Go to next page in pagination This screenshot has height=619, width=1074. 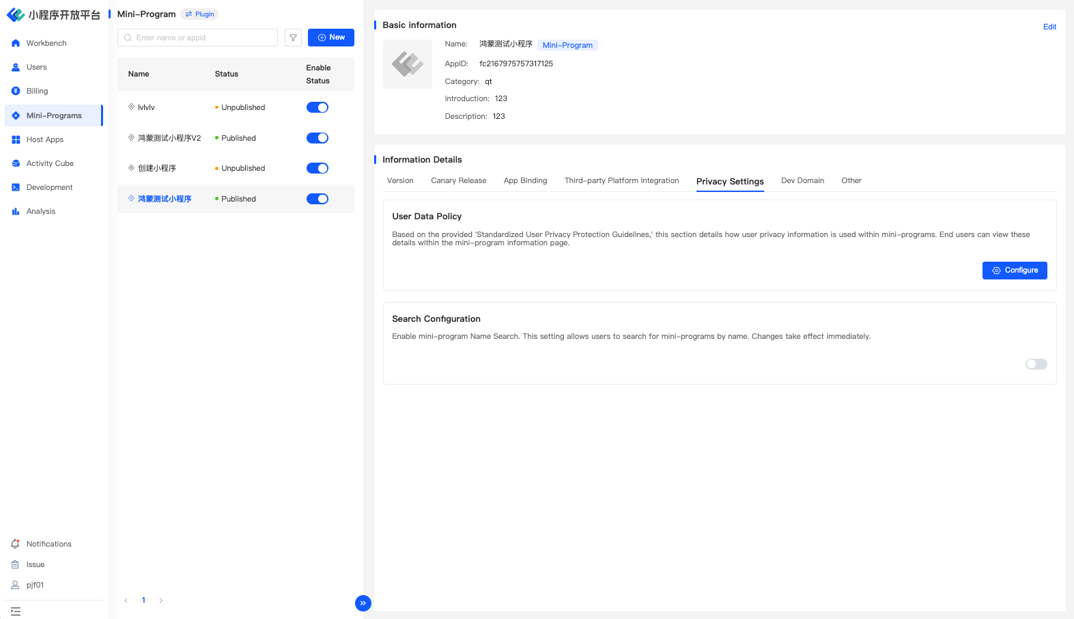161,601
